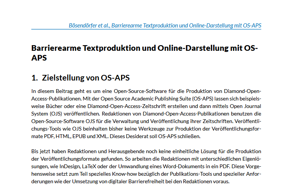Click the phrase 'weise Bücher oder eine Diamond-Open-Access-Zeitschrift'
Screen dimensions: 293x190
pyautogui.click(x=98, y=106)
